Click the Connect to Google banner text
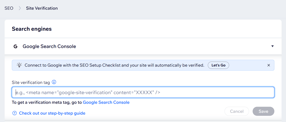The width and height of the screenshot is (286, 122). click(x=114, y=65)
